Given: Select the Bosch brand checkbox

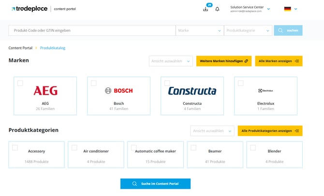Looking at the screenshot, I should (94, 83).
